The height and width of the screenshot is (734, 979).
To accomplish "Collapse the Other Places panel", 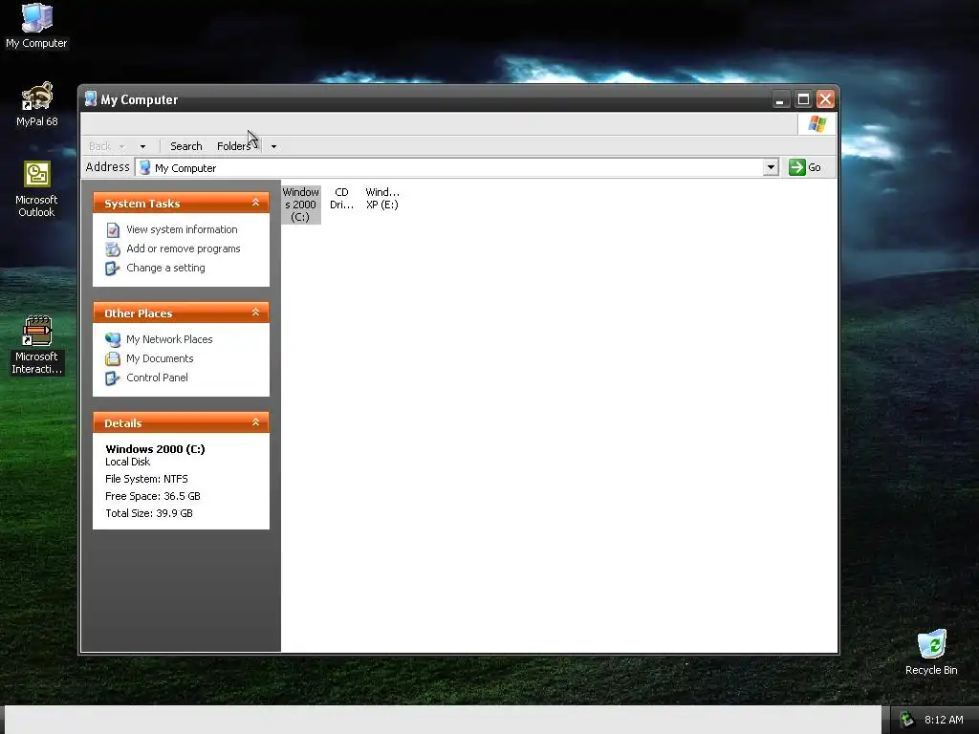I will coord(255,313).
